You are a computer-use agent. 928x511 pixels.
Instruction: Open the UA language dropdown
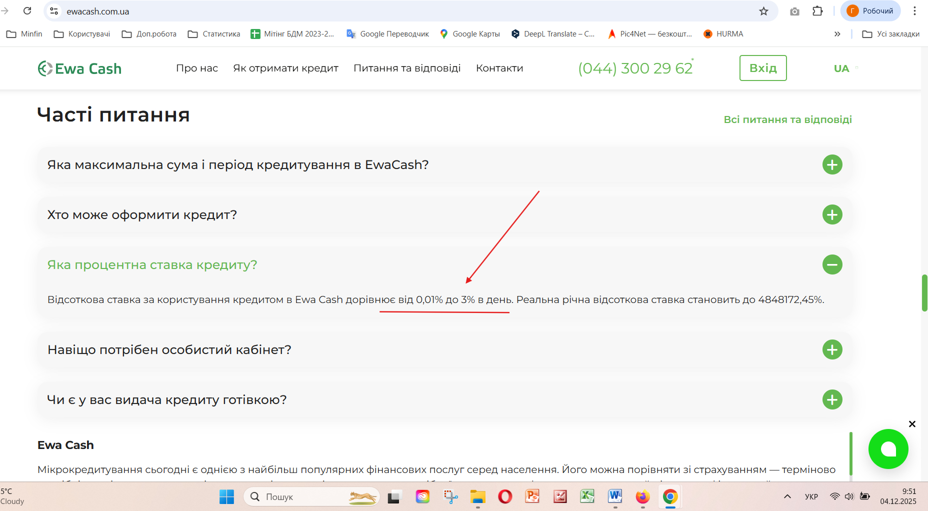tap(846, 68)
